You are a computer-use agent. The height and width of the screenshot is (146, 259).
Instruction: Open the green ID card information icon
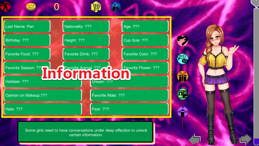tap(183, 94)
